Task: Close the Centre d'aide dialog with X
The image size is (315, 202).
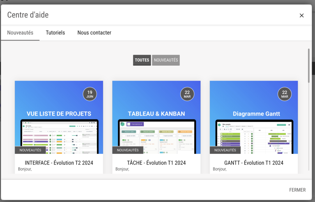Action: tap(301, 15)
